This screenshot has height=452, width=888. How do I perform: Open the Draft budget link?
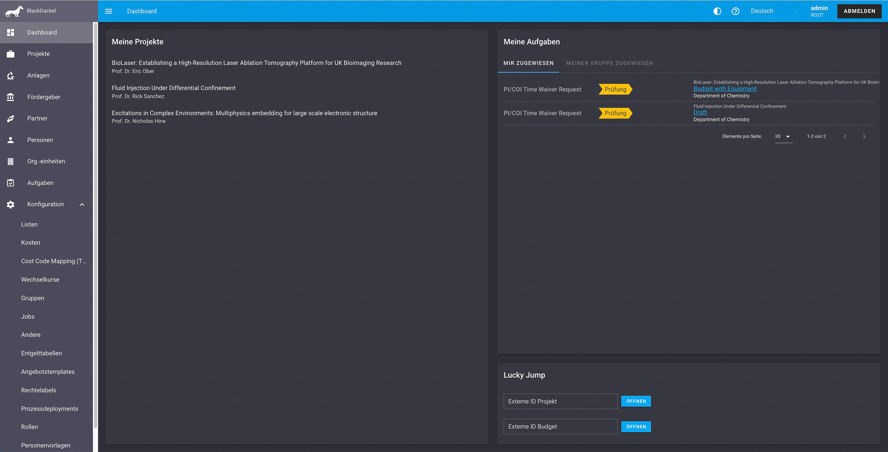700,112
